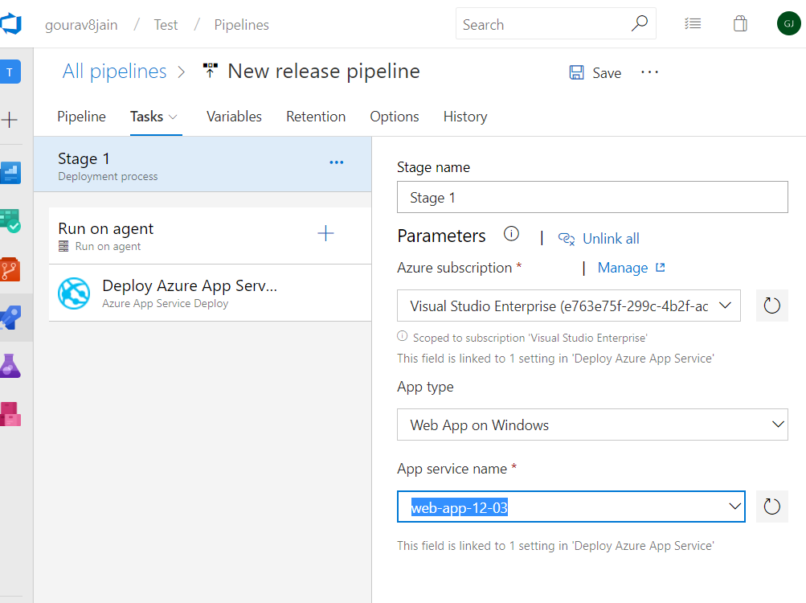
Task: Open the Marketplace shopping bag icon
Action: pyautogui.click(x=740, y=24)
